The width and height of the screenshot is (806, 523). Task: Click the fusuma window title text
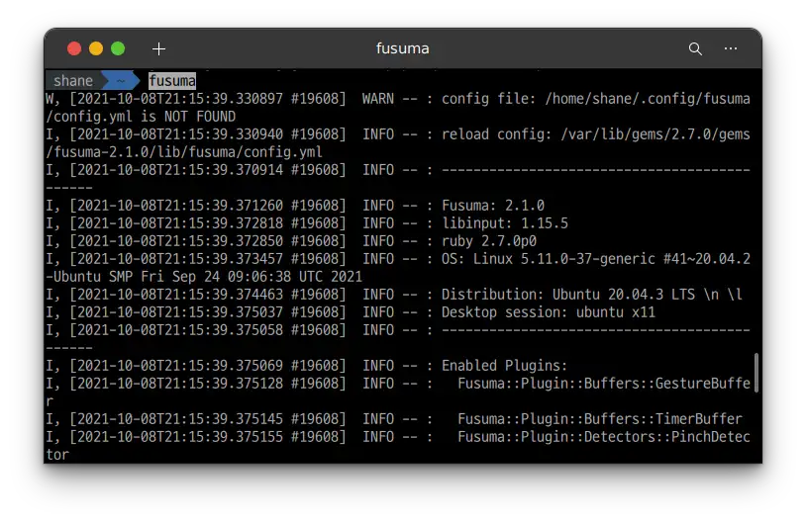coord(402,48)
